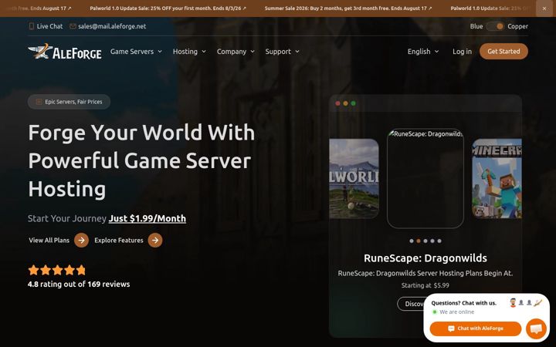Click Epic Servers, Fair Prices badge
556x347 pixels.
[x=69, y=102]
